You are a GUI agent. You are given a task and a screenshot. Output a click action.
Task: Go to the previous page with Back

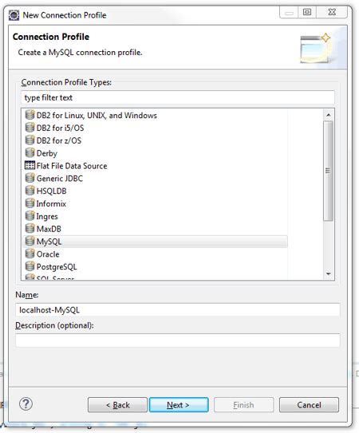coord(117,405)
